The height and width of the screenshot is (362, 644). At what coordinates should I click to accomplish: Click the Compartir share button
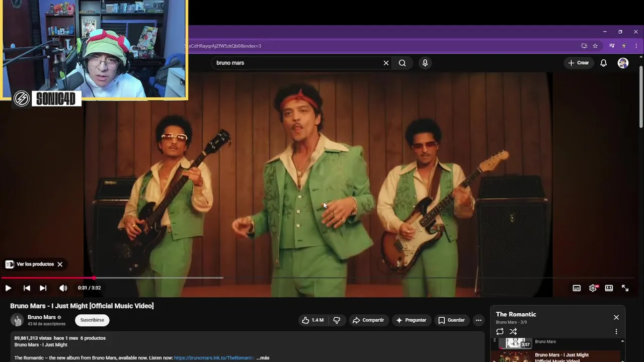(x=368, y=320)
